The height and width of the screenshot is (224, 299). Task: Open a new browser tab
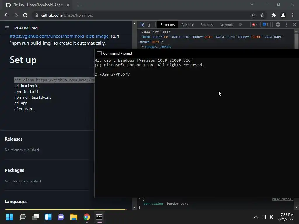pyautogui.click(x=79, y=5)
